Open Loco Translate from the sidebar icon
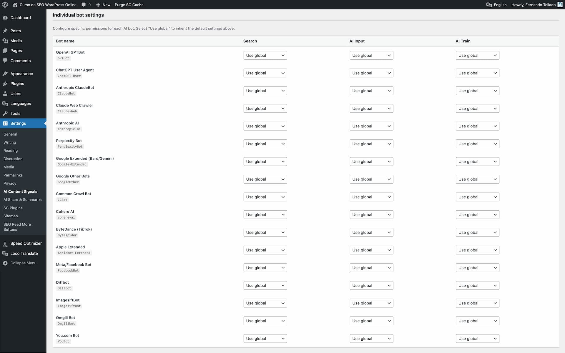 (5, 253)
